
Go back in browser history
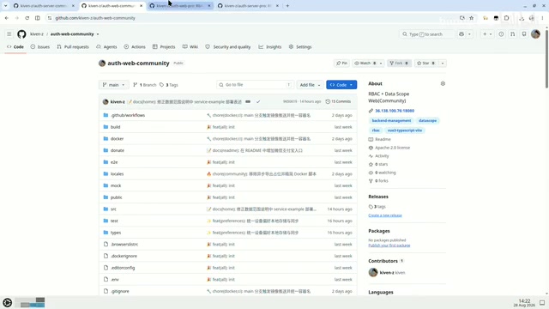coord(7,18)
